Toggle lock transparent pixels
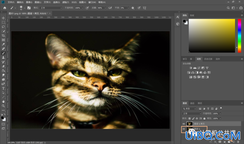The width and height of the screenshot is (244, 144). [189, 118]
